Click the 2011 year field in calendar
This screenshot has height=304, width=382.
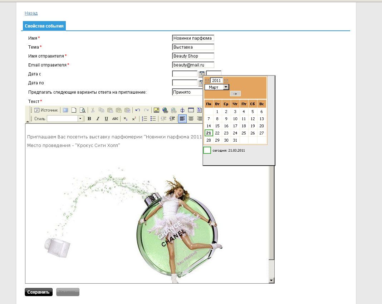(216, 80)
